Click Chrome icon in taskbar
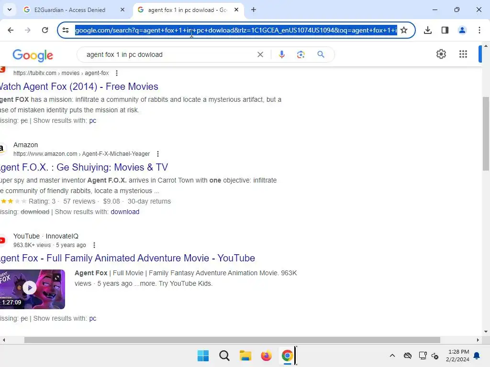 pos(287,356)
